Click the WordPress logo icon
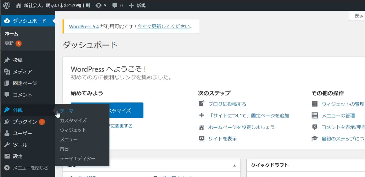The height and width of the screenshot is (177, 365). pos(7,5)
